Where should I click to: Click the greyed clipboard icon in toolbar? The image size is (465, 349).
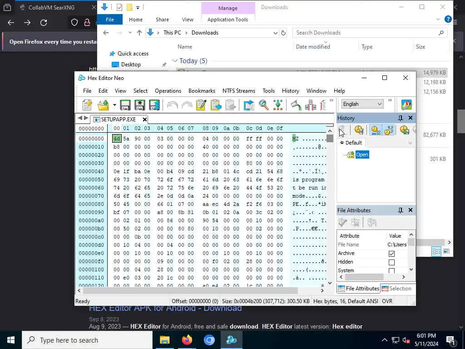click(x=230, y=105)
